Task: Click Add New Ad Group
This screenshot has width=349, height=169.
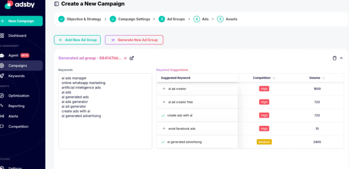Action: pos(77,40)
